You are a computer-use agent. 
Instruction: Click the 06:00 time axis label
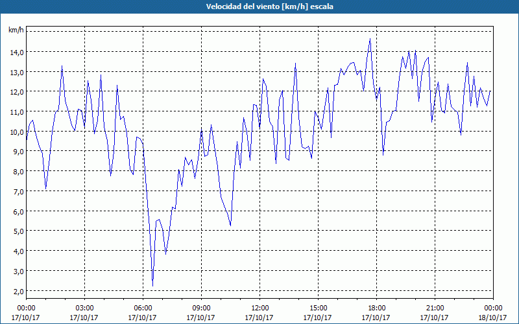point(143,308)
